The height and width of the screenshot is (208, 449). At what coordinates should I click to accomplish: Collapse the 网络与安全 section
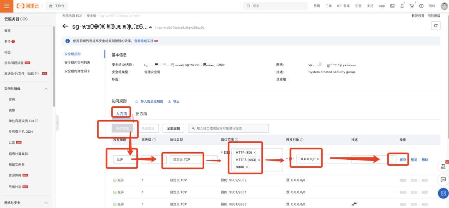tap(46, 203)
